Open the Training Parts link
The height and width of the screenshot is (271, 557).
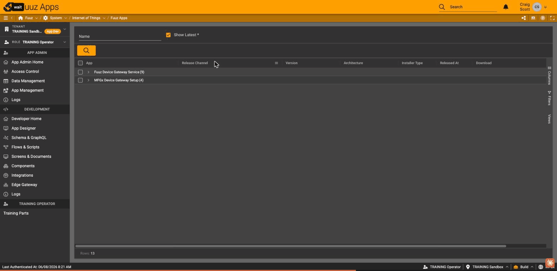coord(16,213)
